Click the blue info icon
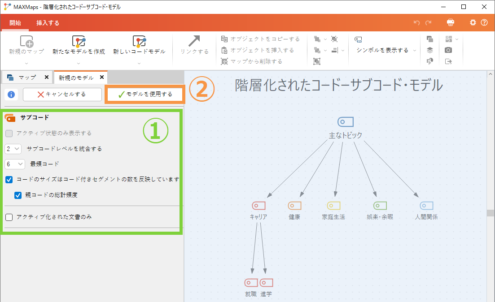Screen dimensions: 495x302 click(x=11, y=94)
